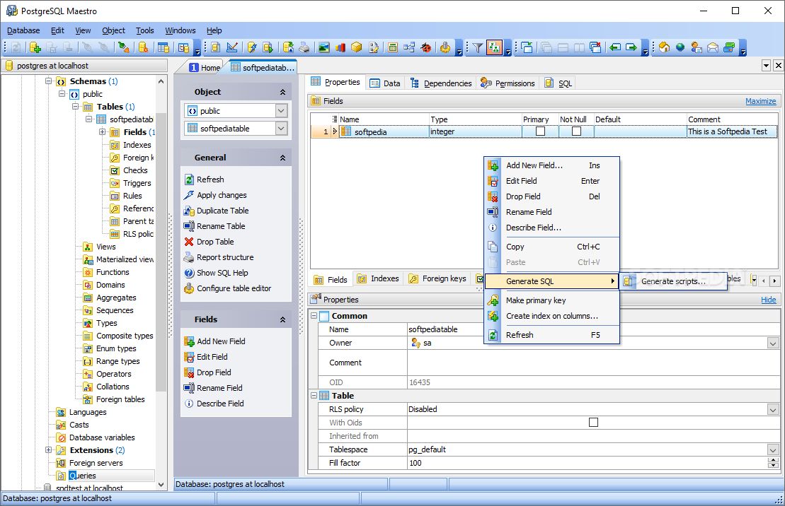Image resolution: width=785 pixels, height=506 pixels.
Task: Collapse the Fields panel section on left
Action: [282, 319]
